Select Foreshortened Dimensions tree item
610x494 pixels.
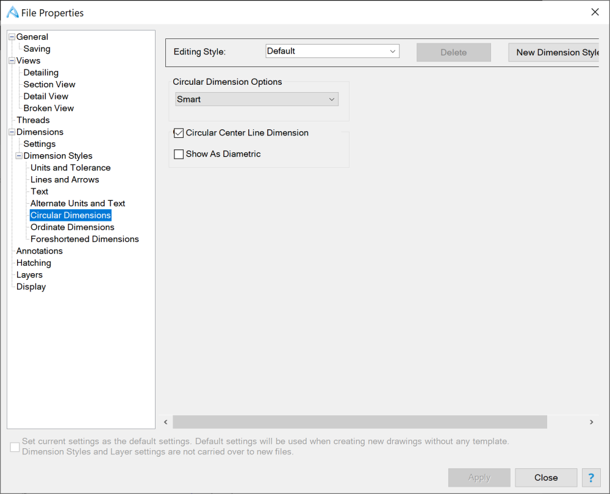click(x=84, y=239)
